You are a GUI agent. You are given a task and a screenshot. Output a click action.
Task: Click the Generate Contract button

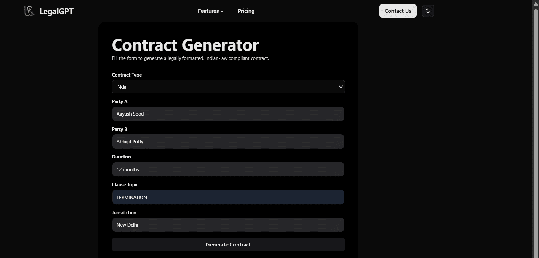tap(228, 245)
